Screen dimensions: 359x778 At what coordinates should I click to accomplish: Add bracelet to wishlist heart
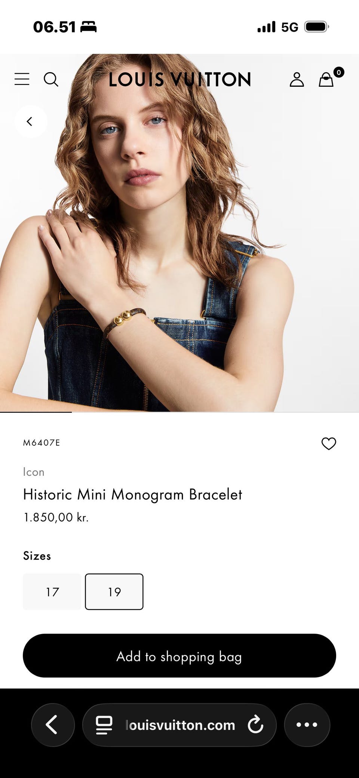click(329, 443)
